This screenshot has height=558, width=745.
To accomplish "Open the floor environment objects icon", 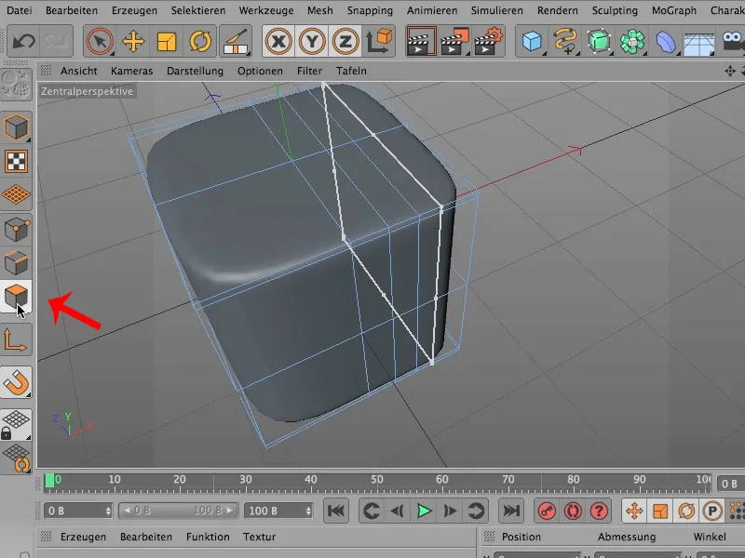I will [x=699, y=44].
